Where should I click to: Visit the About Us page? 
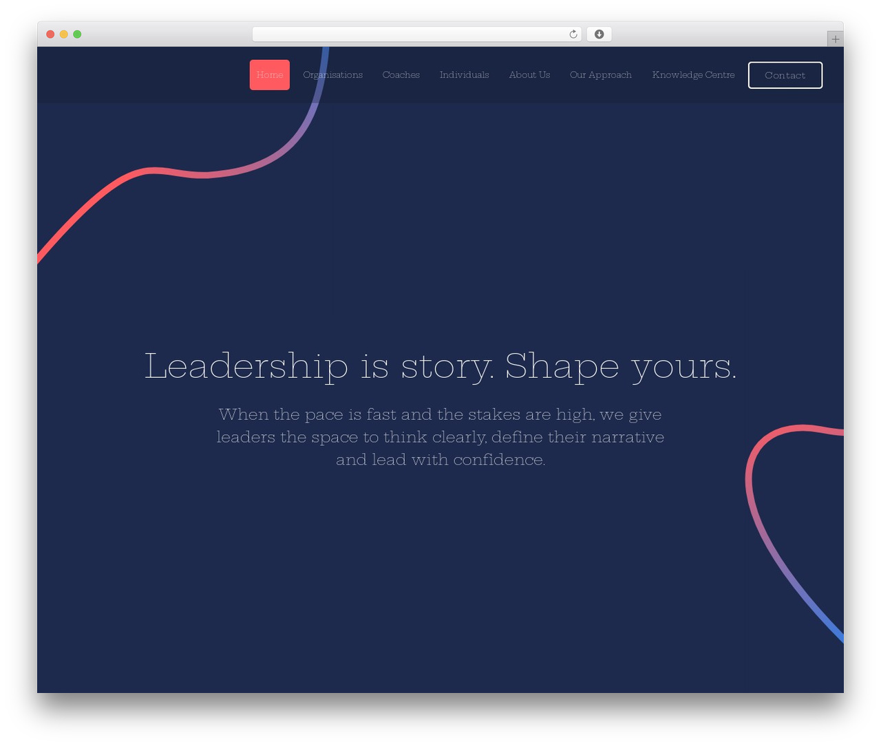(529, 75)
